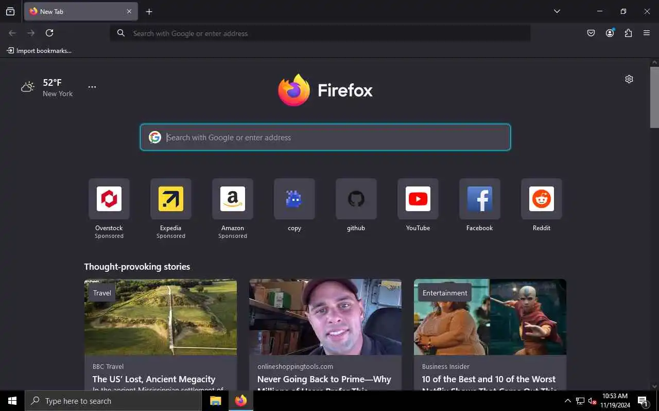659x411 pixels.
Task: Show hidden system tray icons
Action: tap(567, 401)
